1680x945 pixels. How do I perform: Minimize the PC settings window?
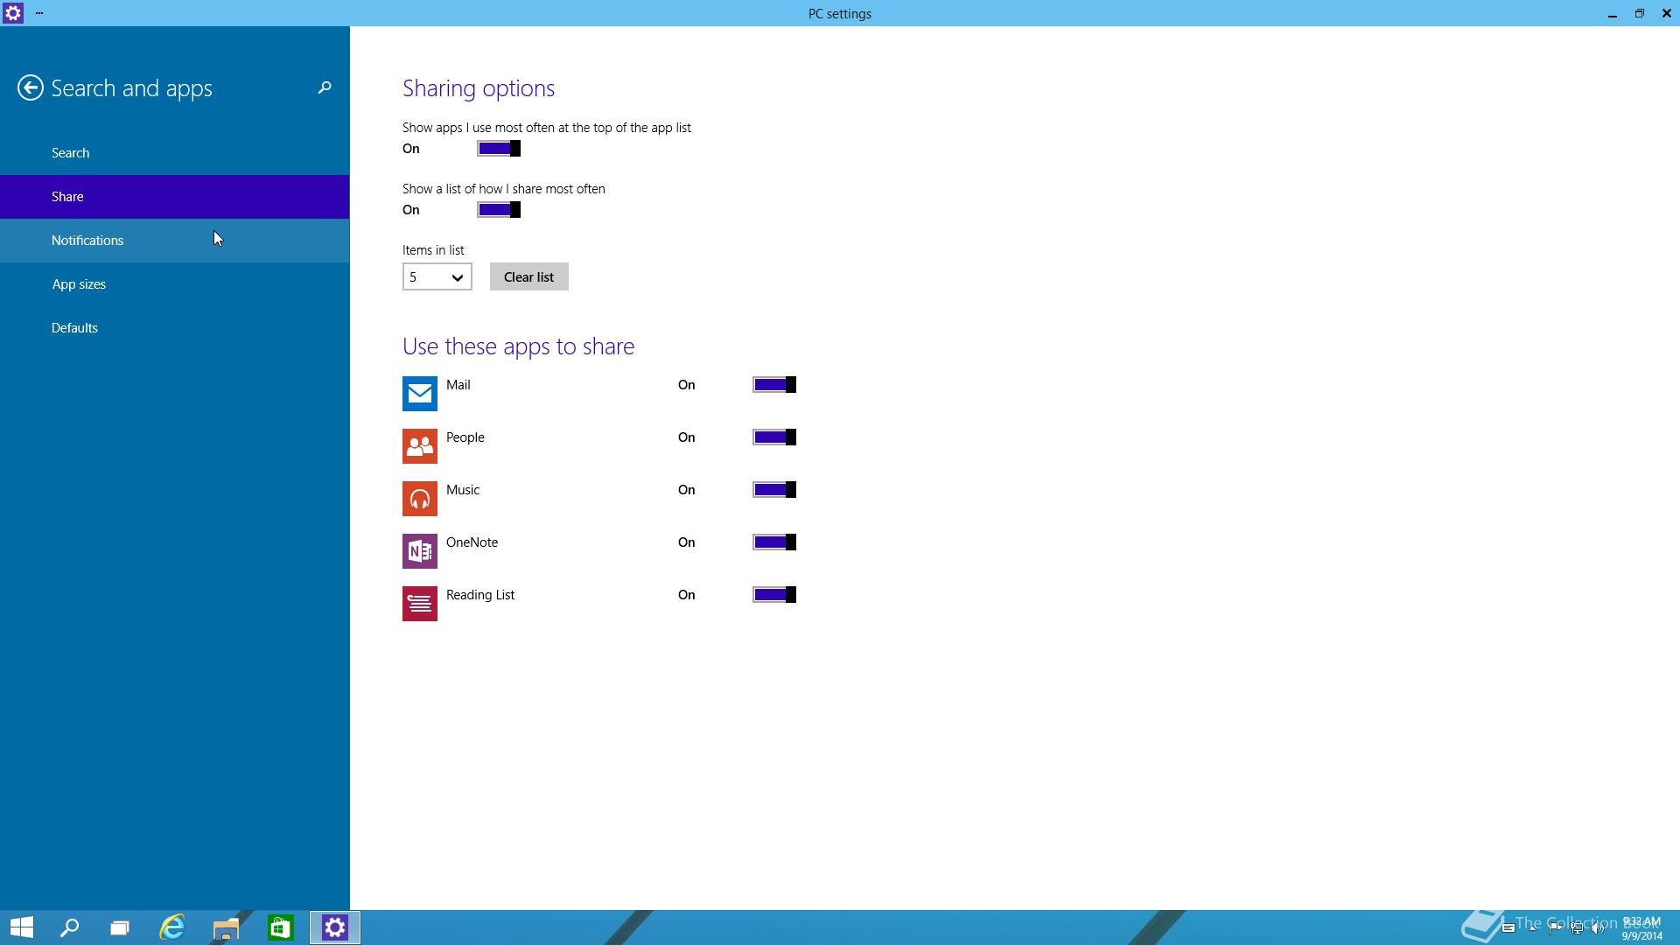click(1613, 13)
